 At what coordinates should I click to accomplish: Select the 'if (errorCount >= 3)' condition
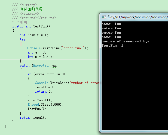[x=46, y=74]
